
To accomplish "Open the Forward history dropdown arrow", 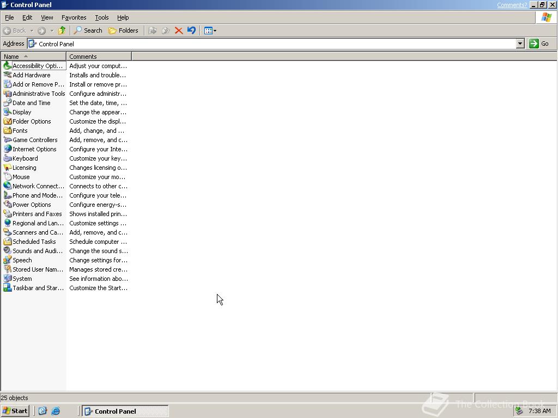I will 52,30.
